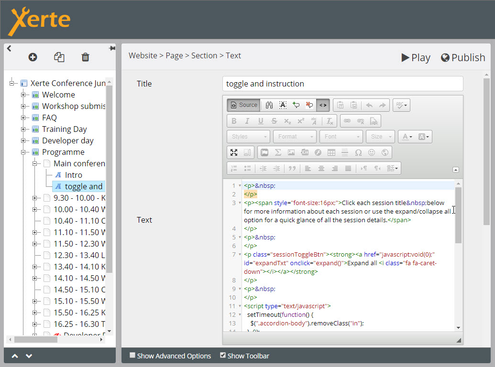495x367 pixels.
Task: Click the add new item plus icon
Action: [33, 57]
